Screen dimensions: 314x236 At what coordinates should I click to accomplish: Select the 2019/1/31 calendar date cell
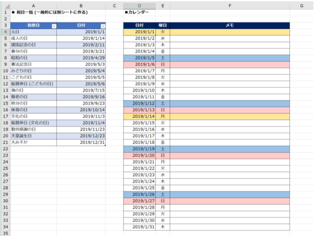coord(139,227)
